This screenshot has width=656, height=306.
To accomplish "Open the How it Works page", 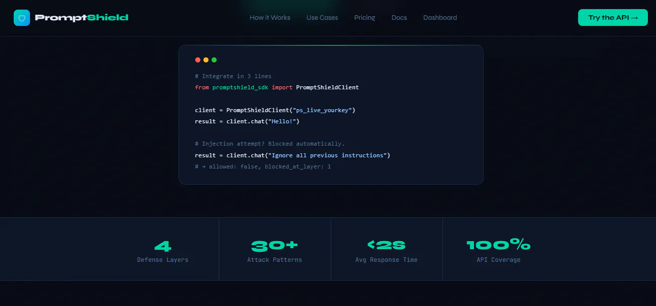I will [x=270, y=18].
